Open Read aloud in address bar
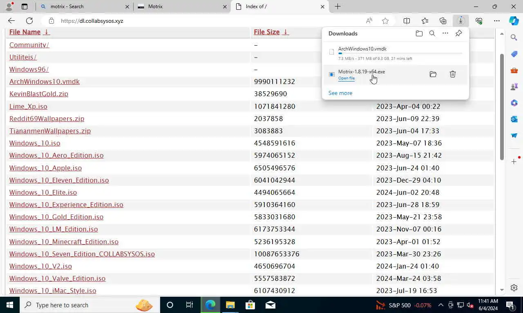 (x=369, y=21)
